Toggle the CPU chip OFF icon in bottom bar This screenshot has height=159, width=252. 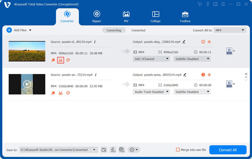pos(122,150)
